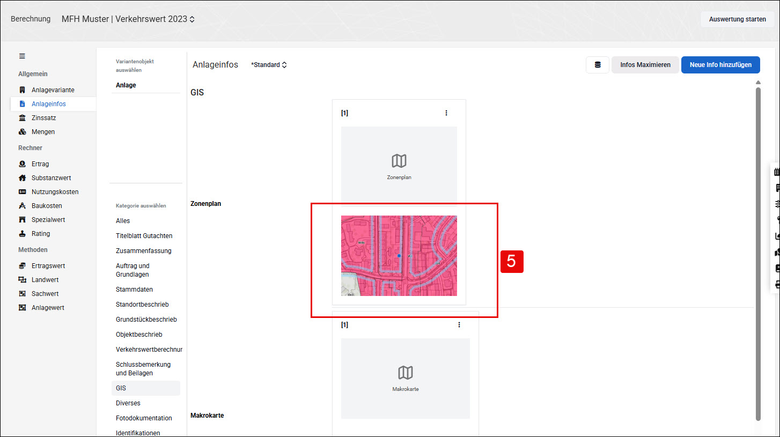Click Auswertung starten button
The width and height of the screenshot is (780, 437).
tap(737, 19)
